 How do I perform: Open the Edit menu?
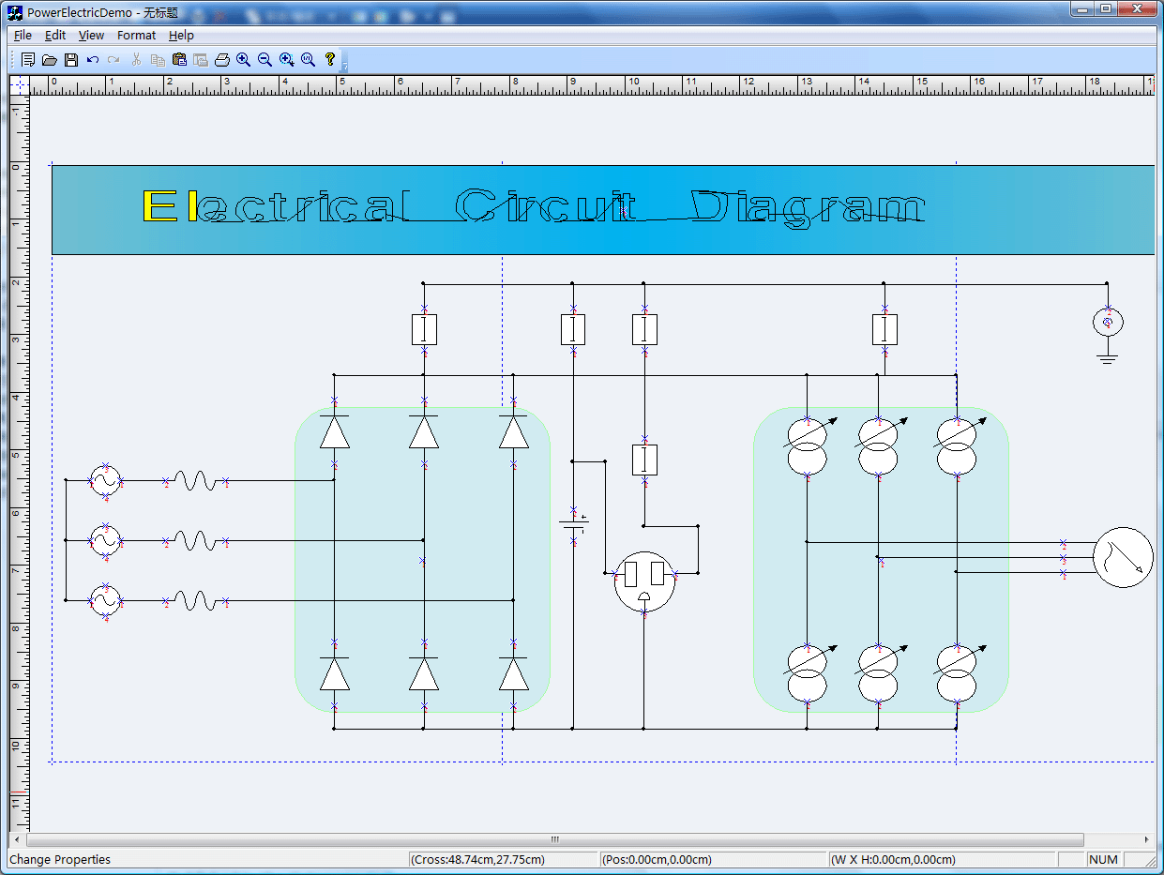[x=54, y=35]
